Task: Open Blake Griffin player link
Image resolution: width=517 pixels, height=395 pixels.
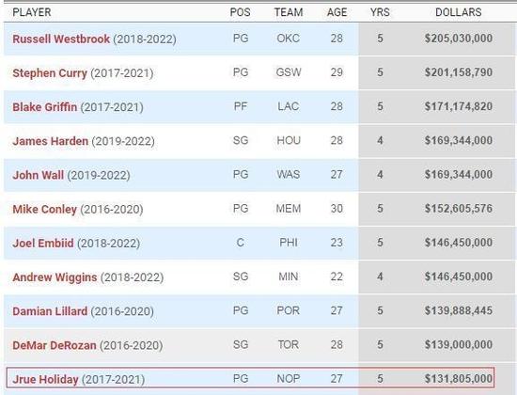Action: (x=45, y=107)
